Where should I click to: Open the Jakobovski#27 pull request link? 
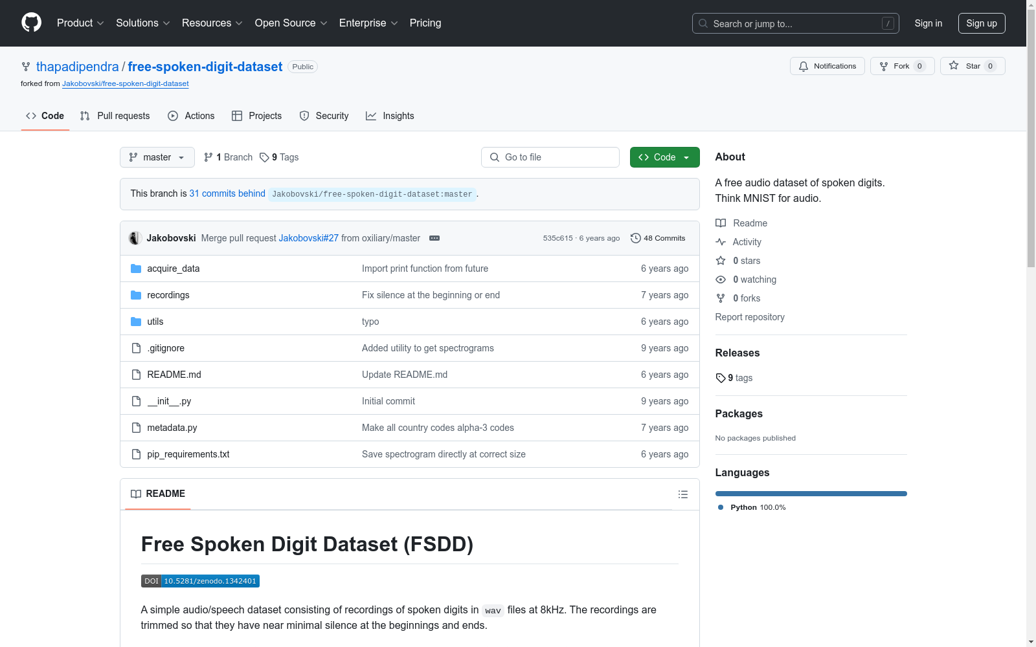click(x=309, y=238)
